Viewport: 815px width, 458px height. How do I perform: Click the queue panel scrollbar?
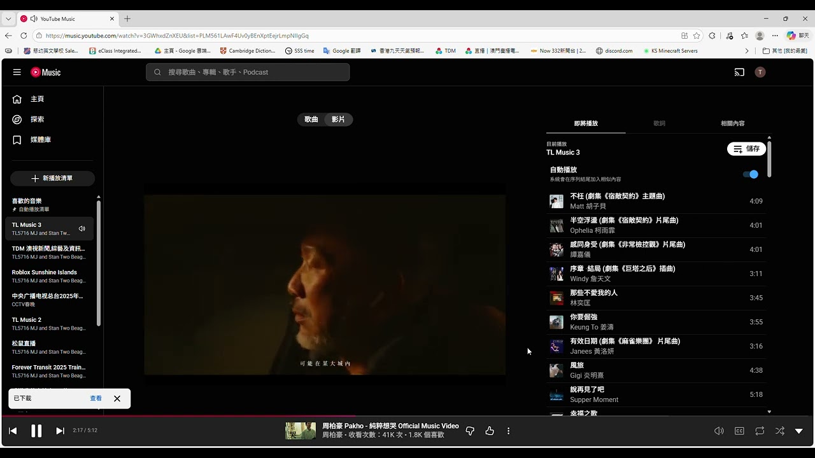coord(769,159)
